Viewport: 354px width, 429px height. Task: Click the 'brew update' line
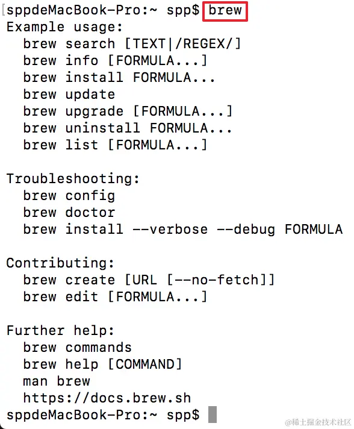coord(69,95)
